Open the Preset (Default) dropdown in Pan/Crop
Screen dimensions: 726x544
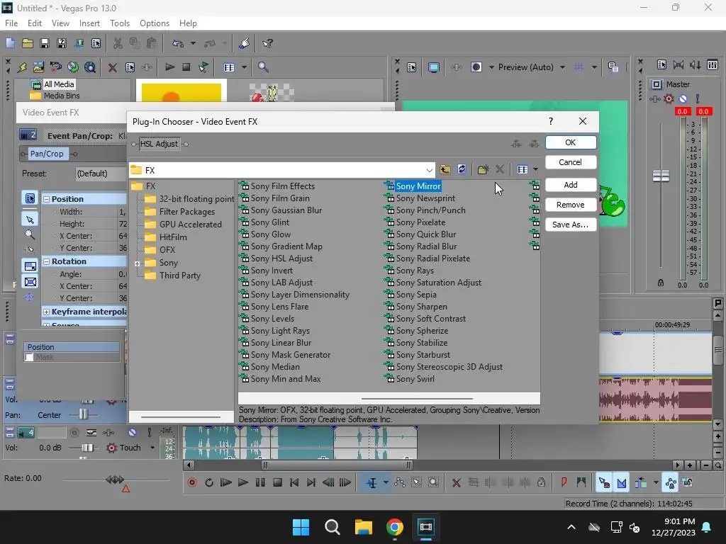[100, 174]
